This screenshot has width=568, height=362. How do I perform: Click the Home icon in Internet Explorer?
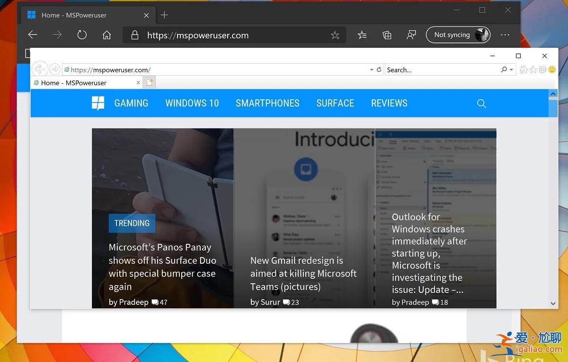coord(524,69)
